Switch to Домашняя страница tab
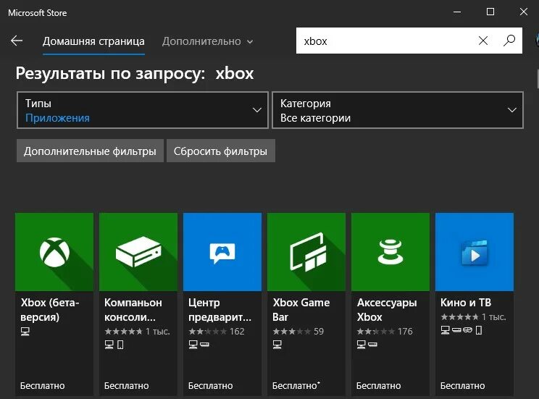Image resolution: width=539 pixels, height=399 pixels. 93,41
